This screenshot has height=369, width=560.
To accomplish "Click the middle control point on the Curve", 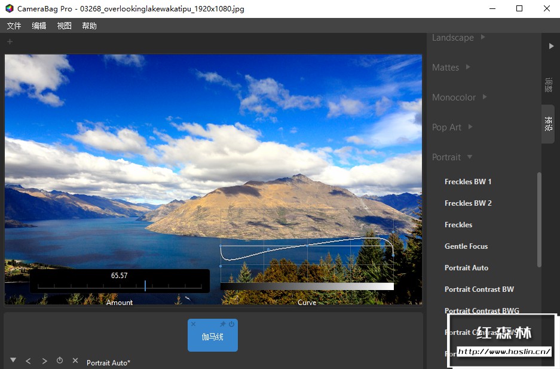I will pyautogui.click(x=307, y=246).
